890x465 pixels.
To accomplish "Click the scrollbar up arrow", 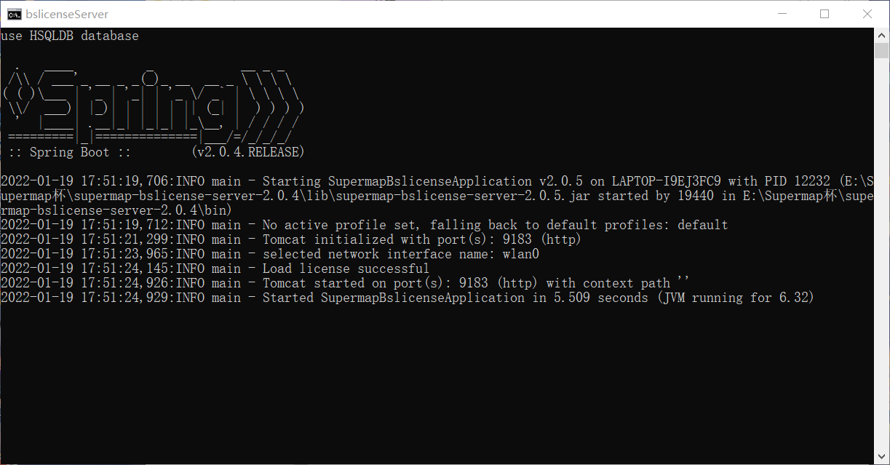I will point(881,35).
